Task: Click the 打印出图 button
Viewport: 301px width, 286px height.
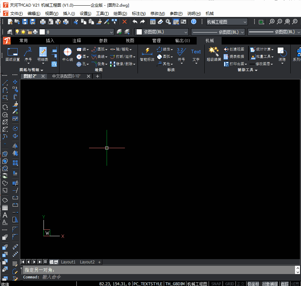Action: (235, 64)
